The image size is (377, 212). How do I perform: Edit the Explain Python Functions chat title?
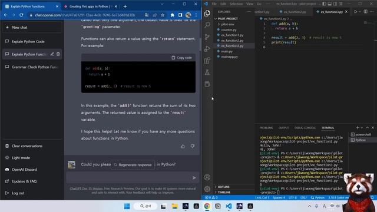tap(52, 54)
